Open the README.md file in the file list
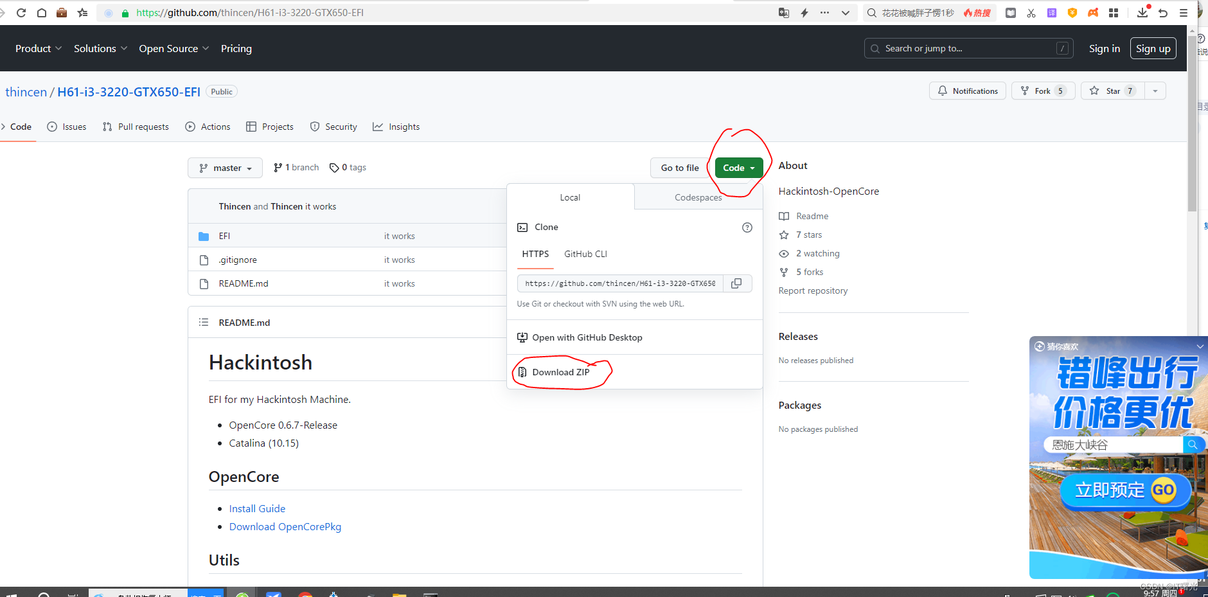1208x597 pixels. coord(244,283)
